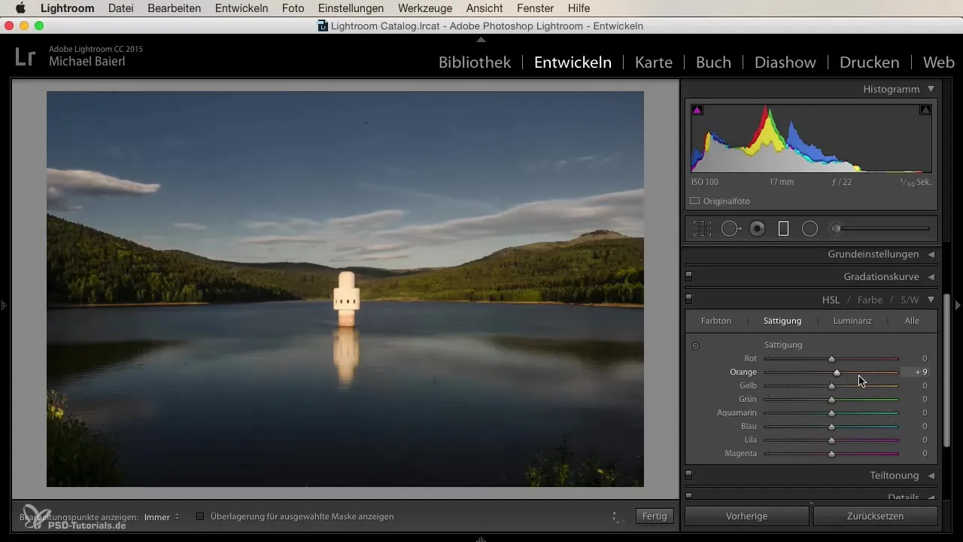Image resolution: width=963 pixels, height=542 pixels.
Task: Select the radial filter tool
Action: click(x=810, y=229)
